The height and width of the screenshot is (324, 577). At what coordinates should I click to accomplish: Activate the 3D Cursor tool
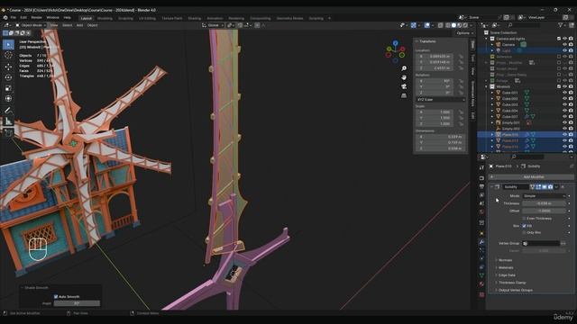pos(8,56)
